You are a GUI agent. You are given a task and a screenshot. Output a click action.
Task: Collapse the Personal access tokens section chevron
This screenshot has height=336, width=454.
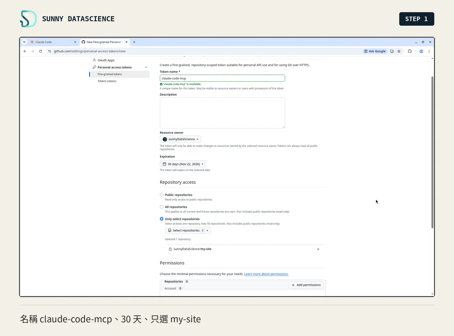(146, 67)
